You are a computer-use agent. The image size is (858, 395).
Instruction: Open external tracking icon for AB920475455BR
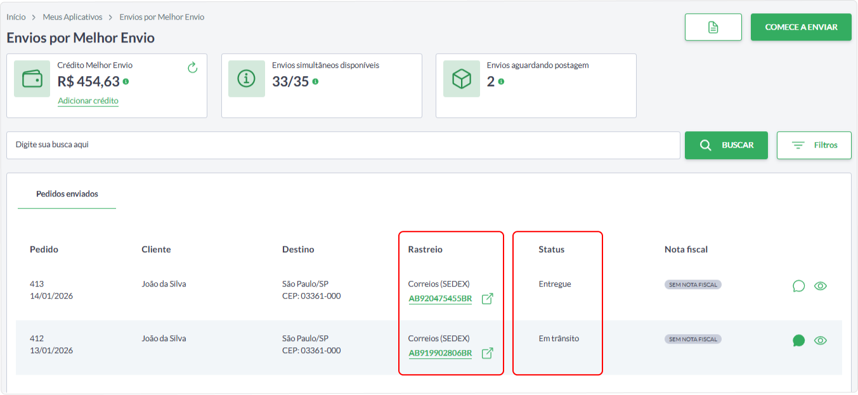[x=487, y=299]
